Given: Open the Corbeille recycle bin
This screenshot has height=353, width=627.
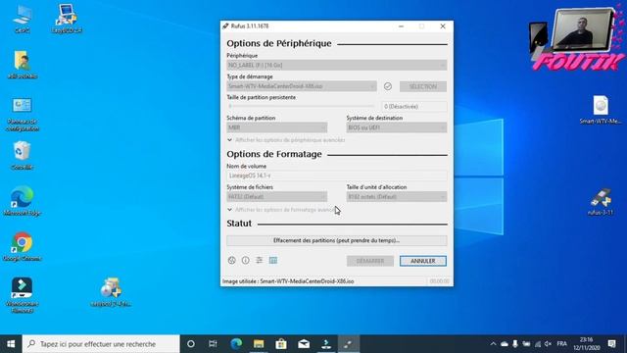Looking at the screenshot, I should [22, 155].
